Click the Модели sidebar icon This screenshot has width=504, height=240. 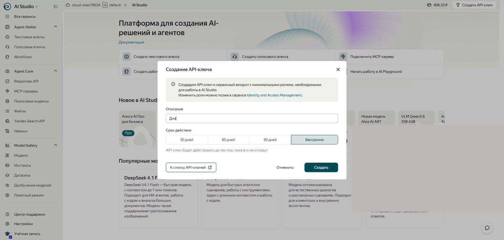[7, 156]
